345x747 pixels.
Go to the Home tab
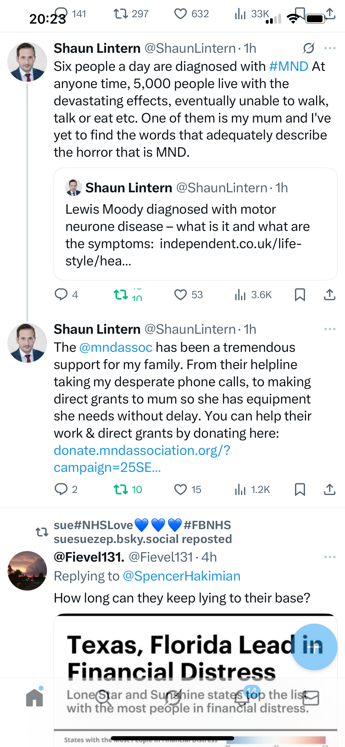click(34, 698)
